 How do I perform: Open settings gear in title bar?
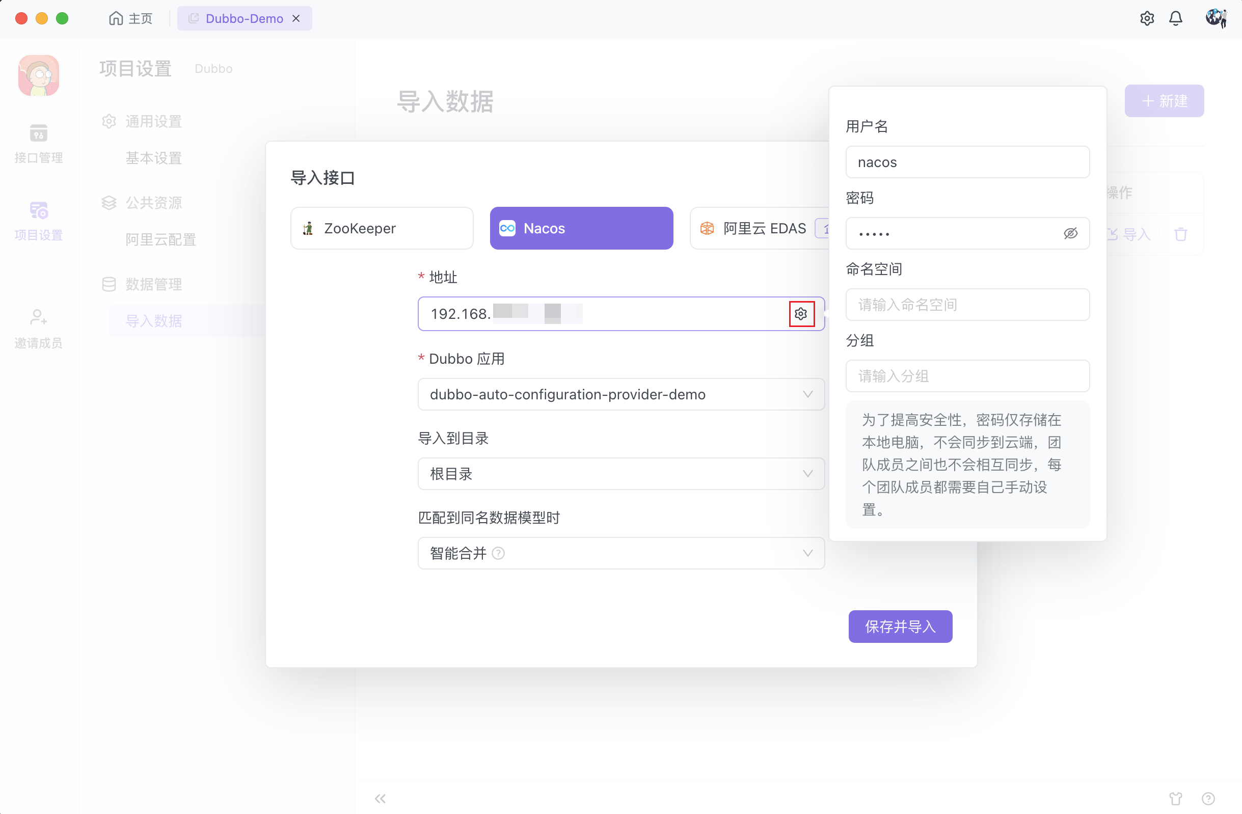pyautogui.click(x=1147, y=19)
